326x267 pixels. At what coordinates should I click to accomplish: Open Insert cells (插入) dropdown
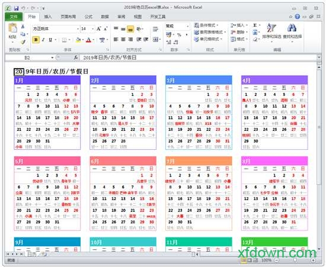click(x=239, y=25)
